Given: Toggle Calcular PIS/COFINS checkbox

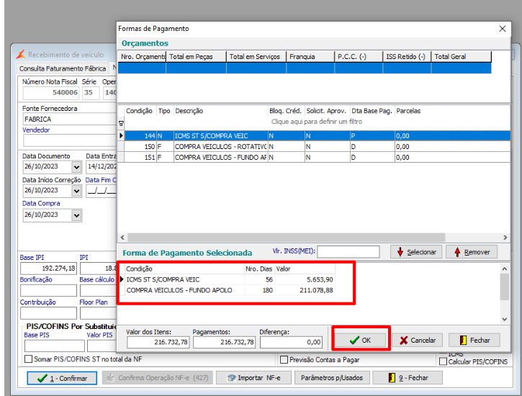Looking at the screenshot, I should pyautogui.click(x=443, y=361).
